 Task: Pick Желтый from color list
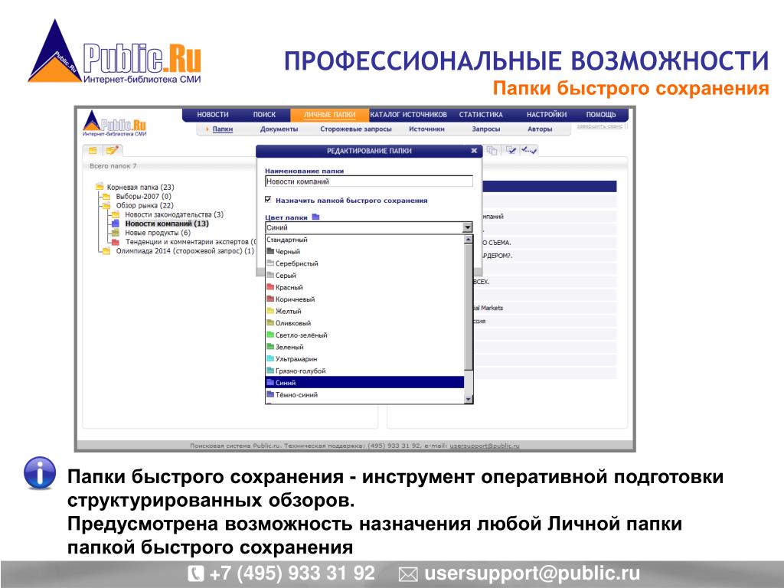click(364, 311)
